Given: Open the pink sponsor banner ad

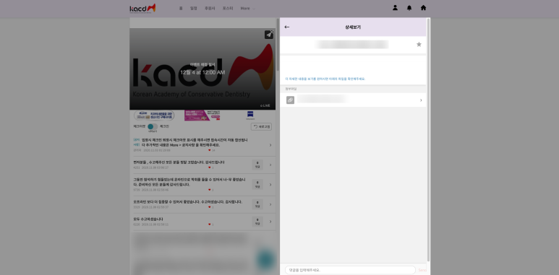Looking at the screenshot, I should (x=202, y=115).
